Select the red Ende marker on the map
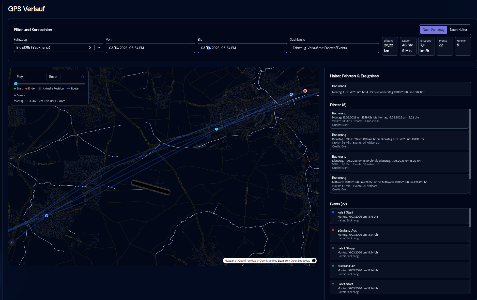This screenshot has height=300, width=477. (x=305, y=91)
